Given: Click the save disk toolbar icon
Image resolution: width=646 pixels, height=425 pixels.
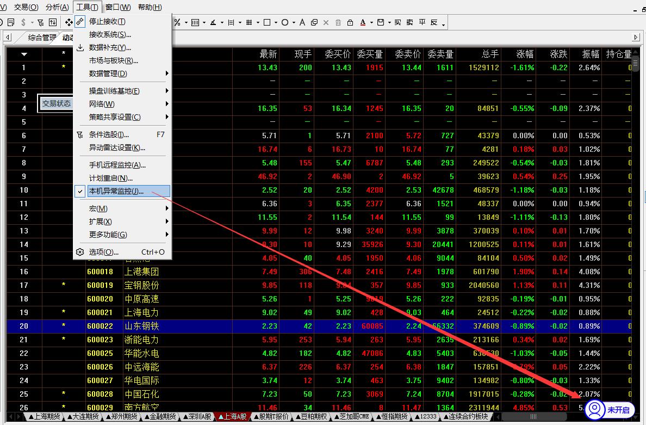Looking at the screenshot, I should pyautogui.click(x=381, y=22).
